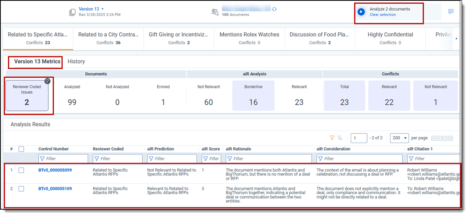
Task: Toggle the orange filter funnel icon
Action: click(332, 138)
